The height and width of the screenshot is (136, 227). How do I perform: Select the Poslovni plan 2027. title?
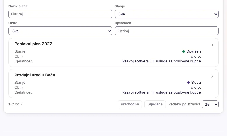pyautogui.click(x=33, y=44)
